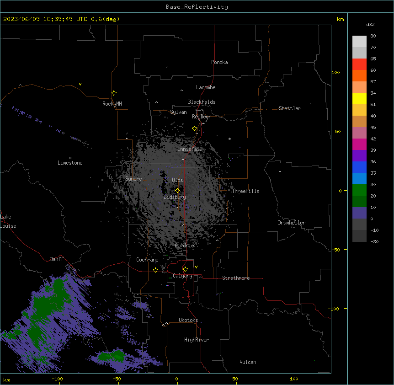The image size is (394, 385).
Task: Click the Didsbury town label
Action: (175, 197)
